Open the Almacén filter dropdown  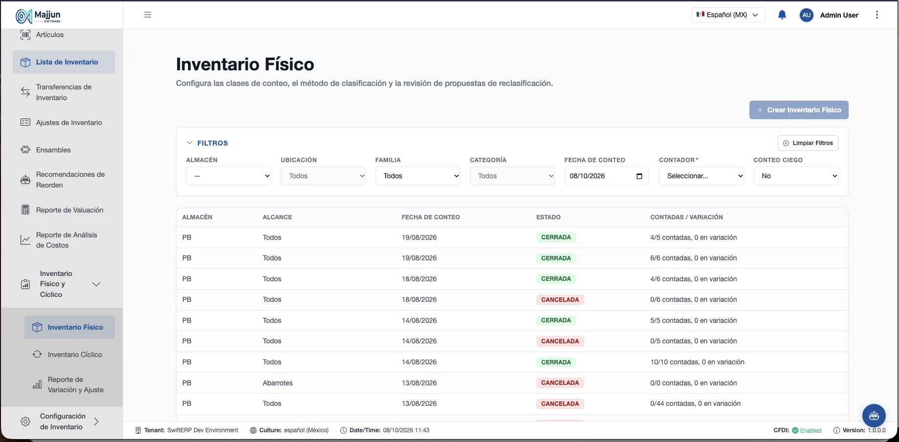229,176
